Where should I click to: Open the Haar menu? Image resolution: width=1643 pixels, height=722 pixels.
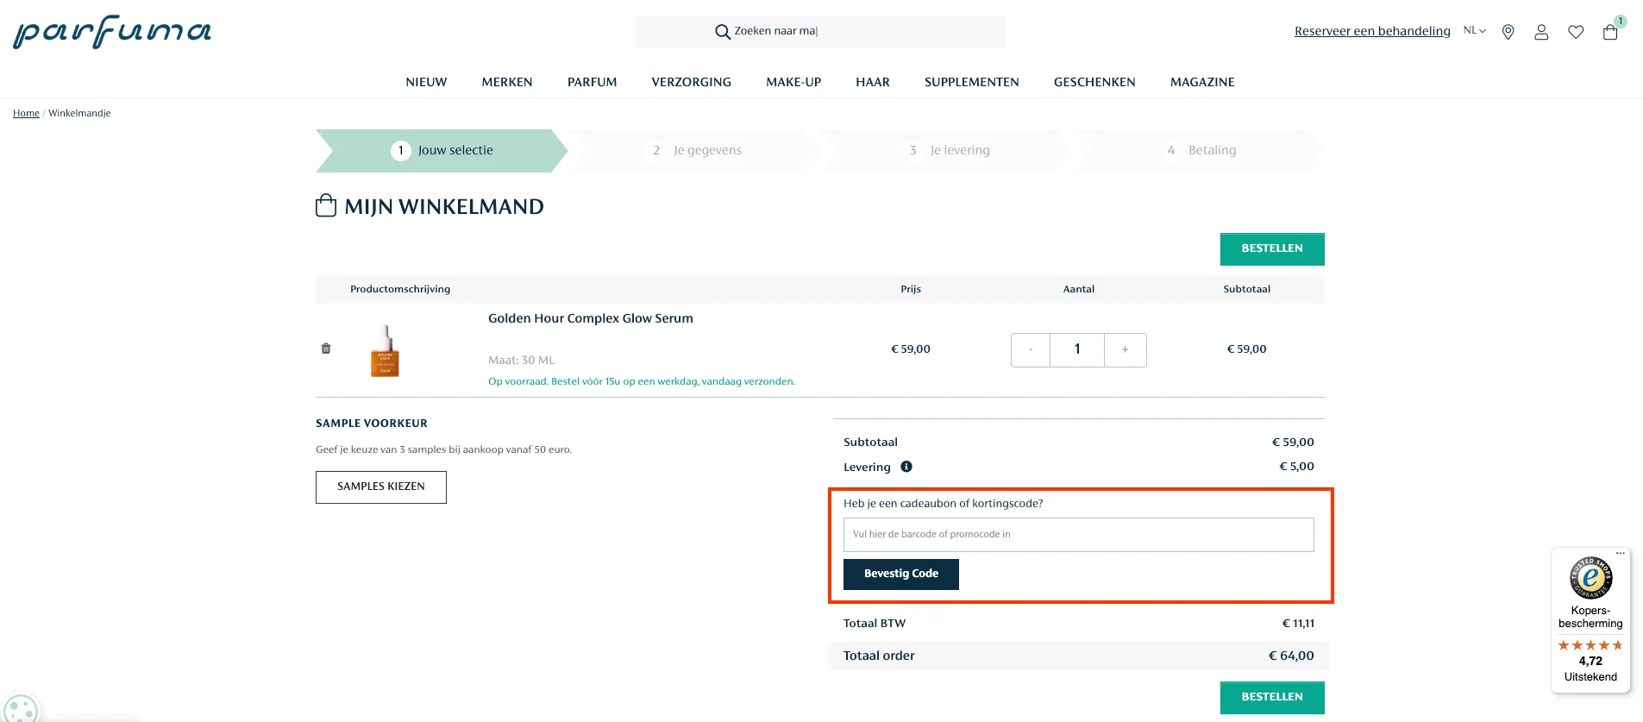coord(873,82)
